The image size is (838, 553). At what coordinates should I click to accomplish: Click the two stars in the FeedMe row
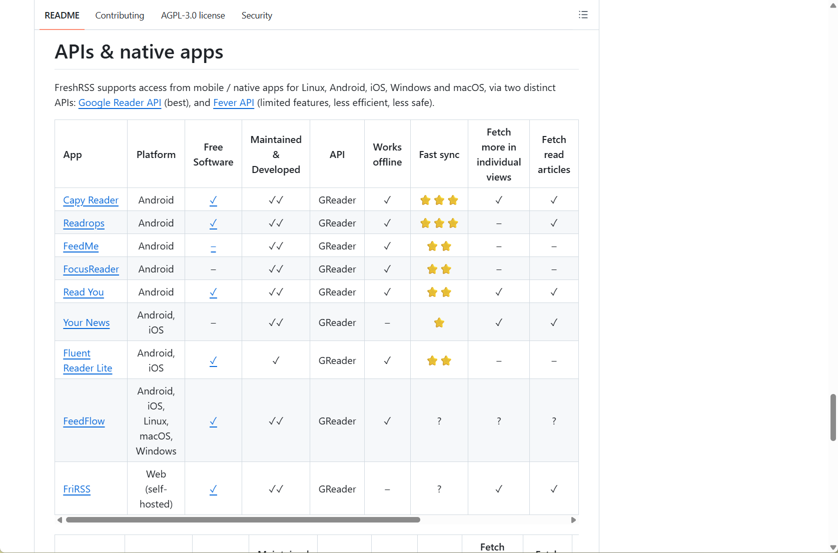(439, 246)
